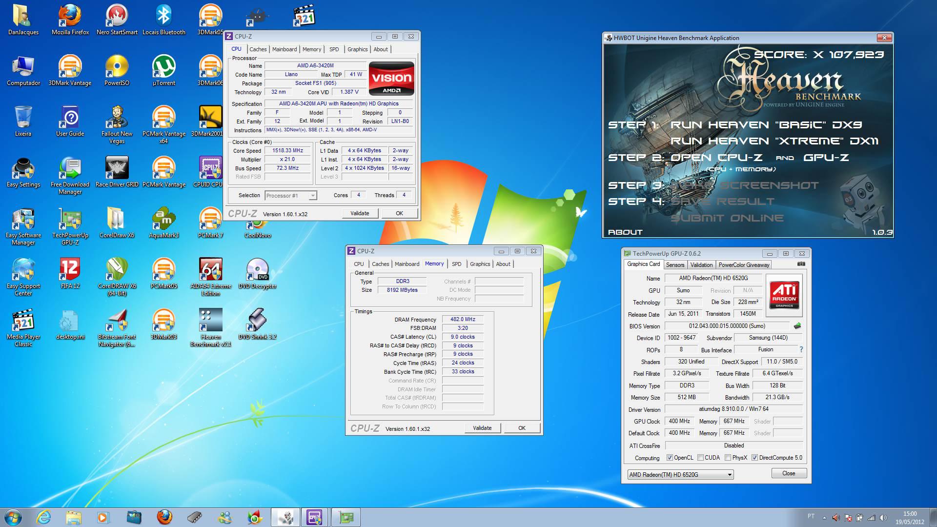Viewport: 937px width, 527px height.
Task: Open the Validation tab in GPU-Z
Action: point(701,265)
